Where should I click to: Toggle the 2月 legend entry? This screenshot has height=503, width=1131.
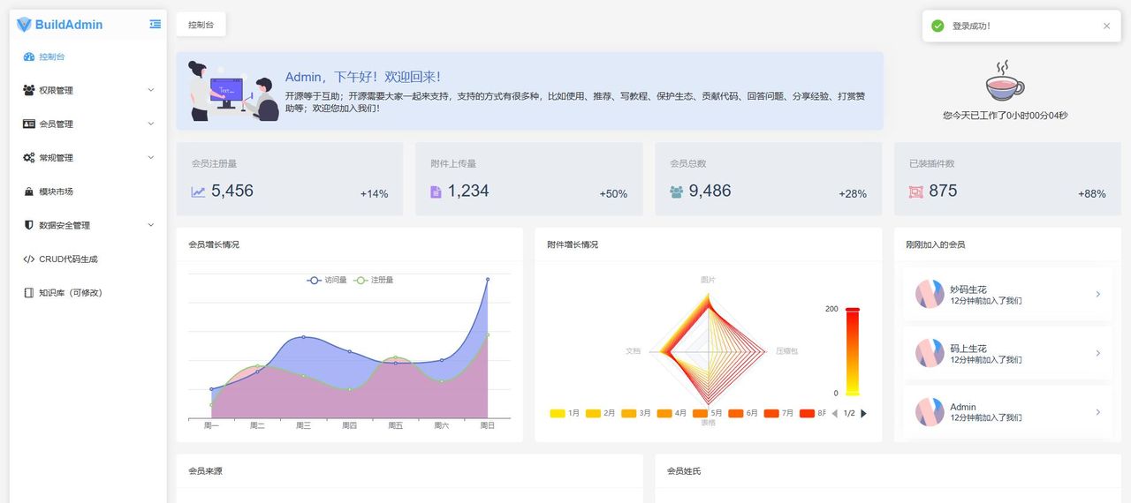pyautogui.click(x=601, y=413)
